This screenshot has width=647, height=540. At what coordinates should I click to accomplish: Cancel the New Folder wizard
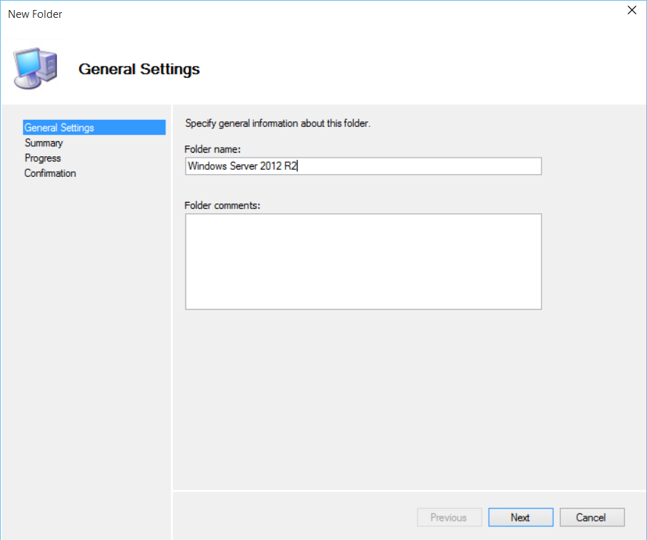pos(591,517)
